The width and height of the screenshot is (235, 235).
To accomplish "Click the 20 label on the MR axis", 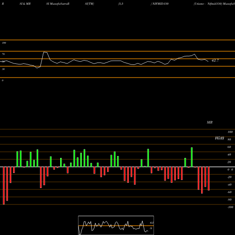I will (x=229, y=162).
